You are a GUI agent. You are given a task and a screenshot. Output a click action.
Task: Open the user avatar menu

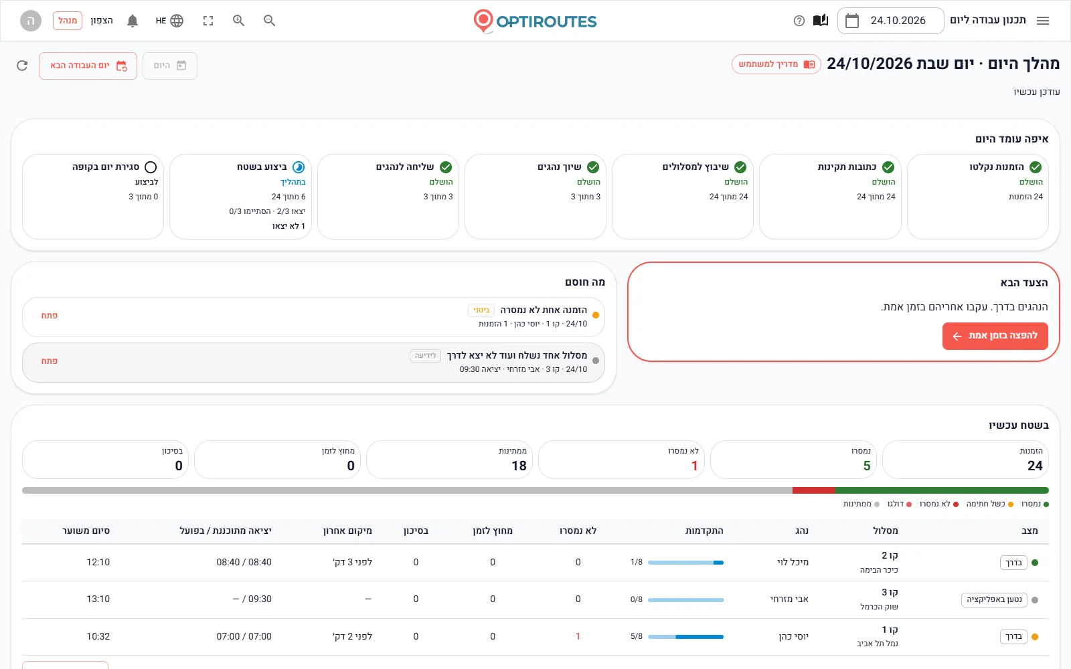pos(30,21)
